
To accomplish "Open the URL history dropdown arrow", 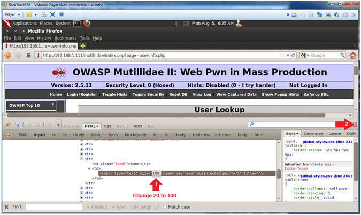I will pyautogui.click(x=288, y=56).
